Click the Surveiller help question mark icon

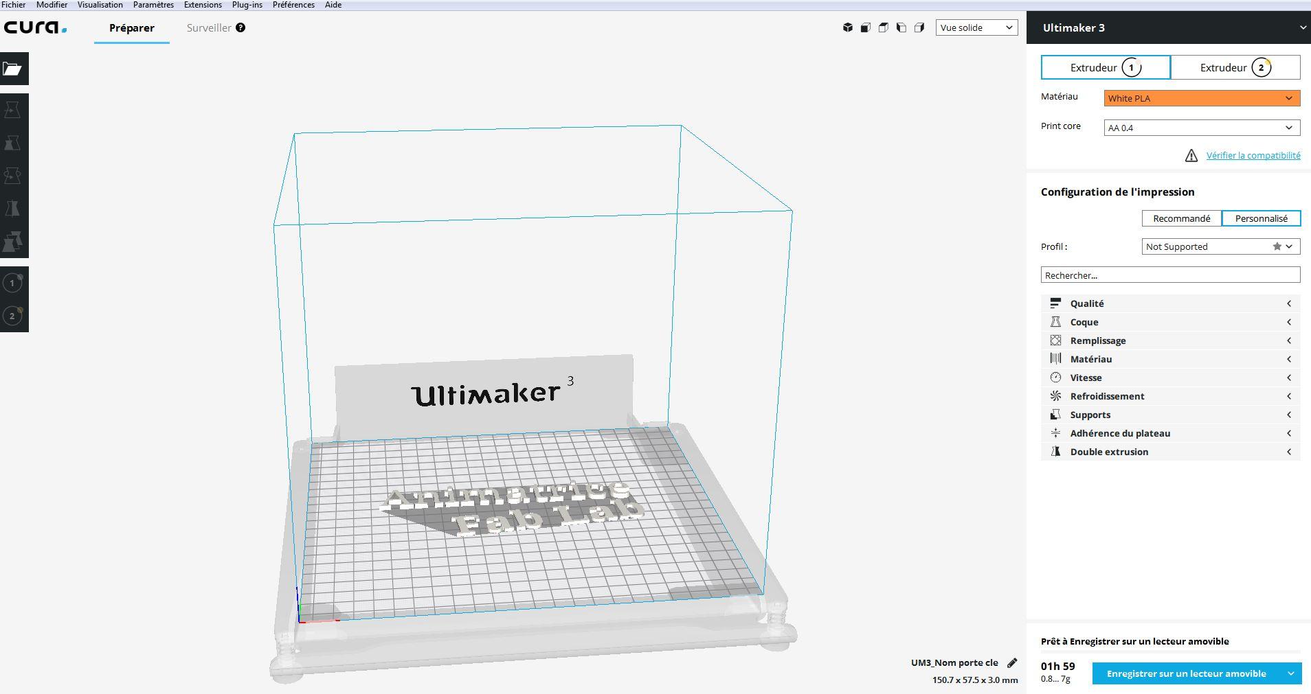tap(240, 27)
